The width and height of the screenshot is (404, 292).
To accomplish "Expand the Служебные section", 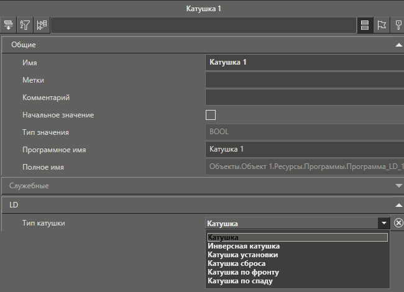I will [398, 185].
